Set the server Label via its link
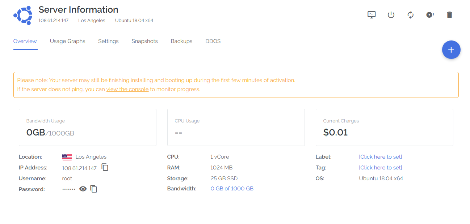Viewport: 470px width, 224px height. coord(380,157)
